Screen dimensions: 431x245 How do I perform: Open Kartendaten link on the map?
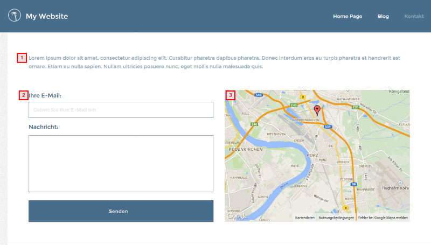tap(304, 218)
